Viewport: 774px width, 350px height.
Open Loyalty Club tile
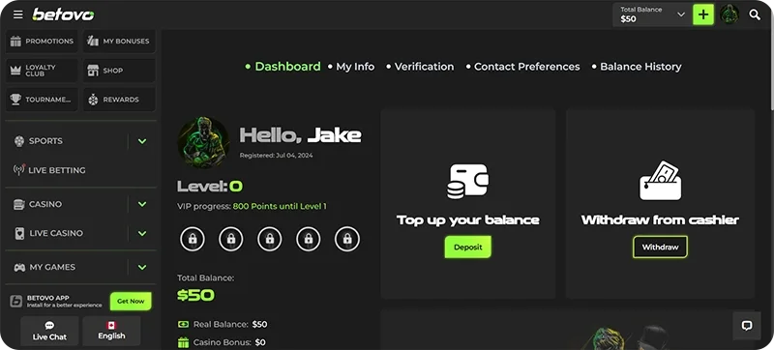42,70
